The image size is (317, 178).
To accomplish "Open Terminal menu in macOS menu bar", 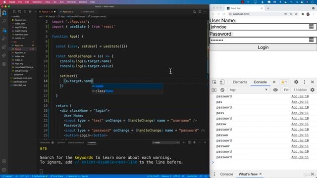I will [x=71, y=2].
